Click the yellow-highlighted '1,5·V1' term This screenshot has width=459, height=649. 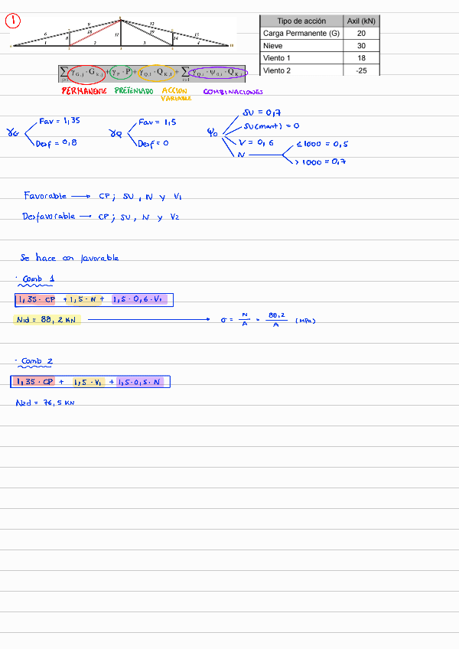coord(89,382)
